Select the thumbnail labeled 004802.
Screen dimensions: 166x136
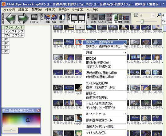[58, 28]
